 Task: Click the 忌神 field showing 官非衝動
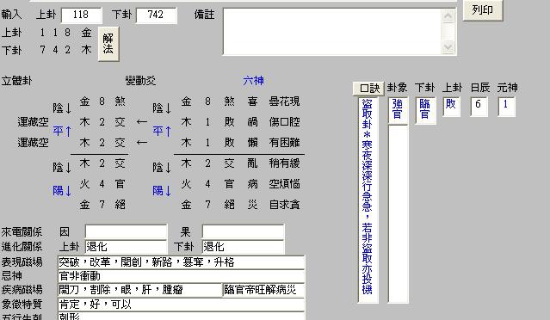181,276
